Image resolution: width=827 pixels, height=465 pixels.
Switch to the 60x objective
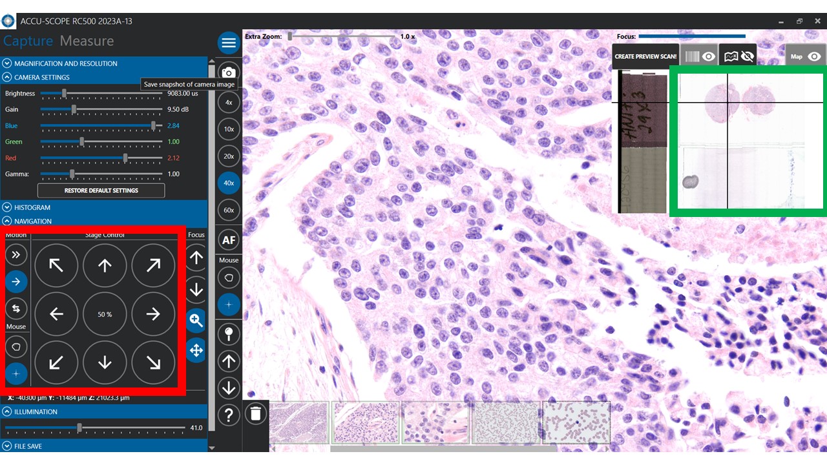tap(229, 211)
